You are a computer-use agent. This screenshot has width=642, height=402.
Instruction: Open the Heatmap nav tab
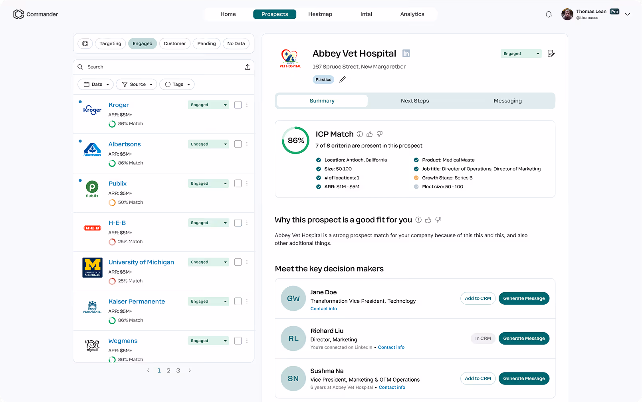tap(320, 14)
